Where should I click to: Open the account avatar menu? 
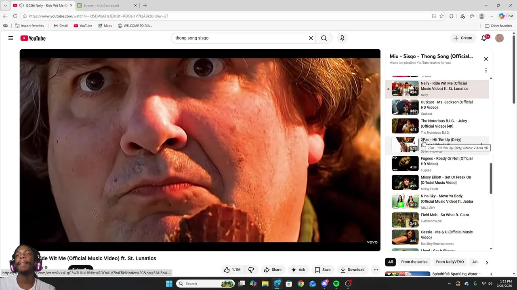(x=500, y=38)
